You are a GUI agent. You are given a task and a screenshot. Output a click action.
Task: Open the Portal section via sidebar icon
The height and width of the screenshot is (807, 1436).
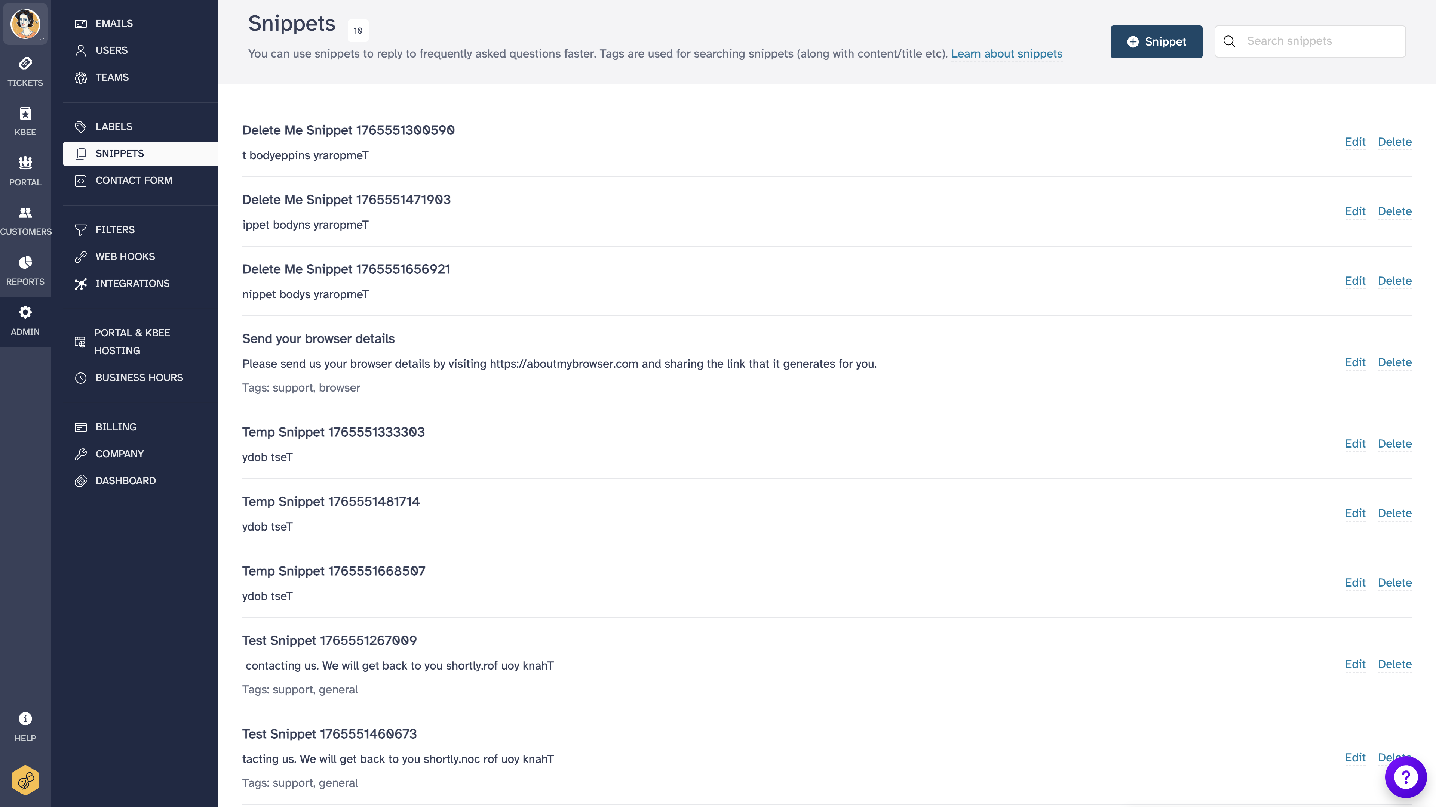tap(25, 170)
